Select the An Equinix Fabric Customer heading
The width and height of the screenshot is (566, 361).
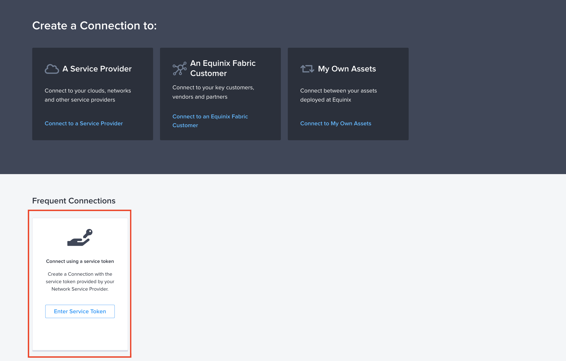pyautogui.click(x=223, y=68)
